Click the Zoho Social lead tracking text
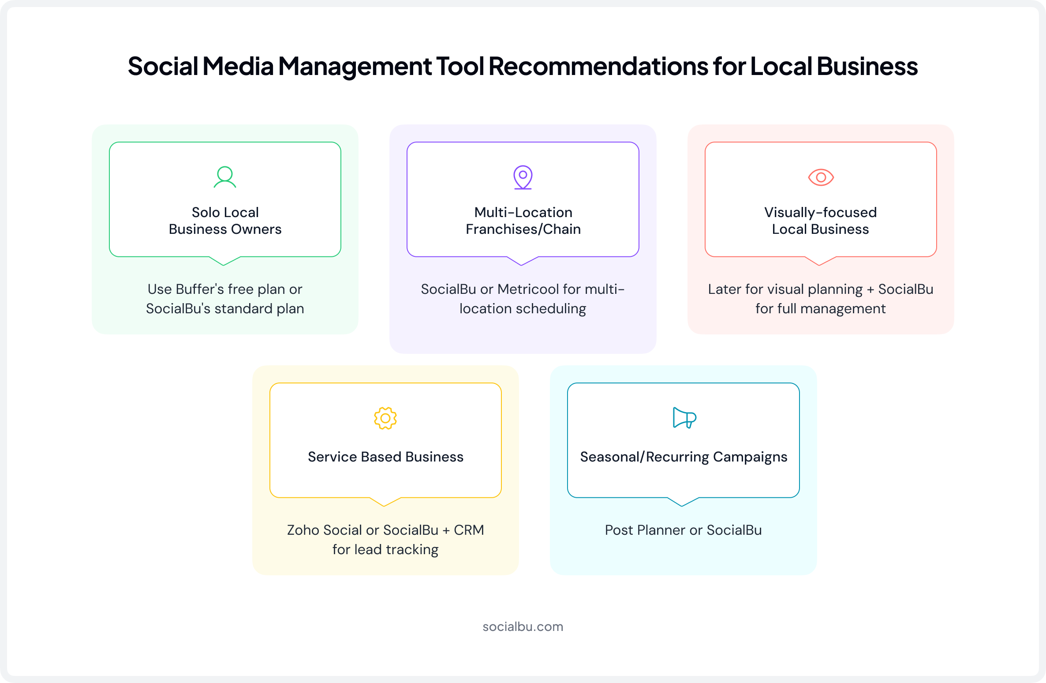 pyautogui.click(x=385, y=540)
